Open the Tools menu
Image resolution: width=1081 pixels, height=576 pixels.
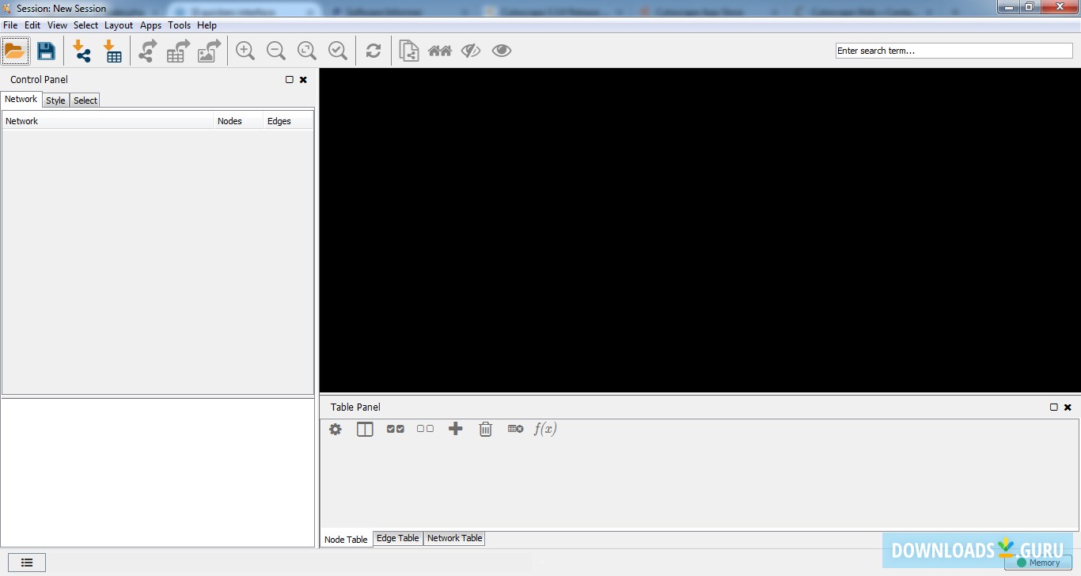pos(180,25)
